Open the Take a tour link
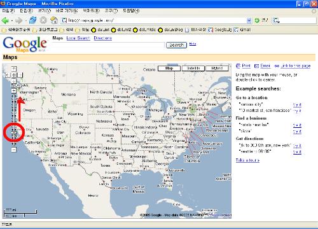This screenshot has width=318, height=229. click(x=247, y=160)
